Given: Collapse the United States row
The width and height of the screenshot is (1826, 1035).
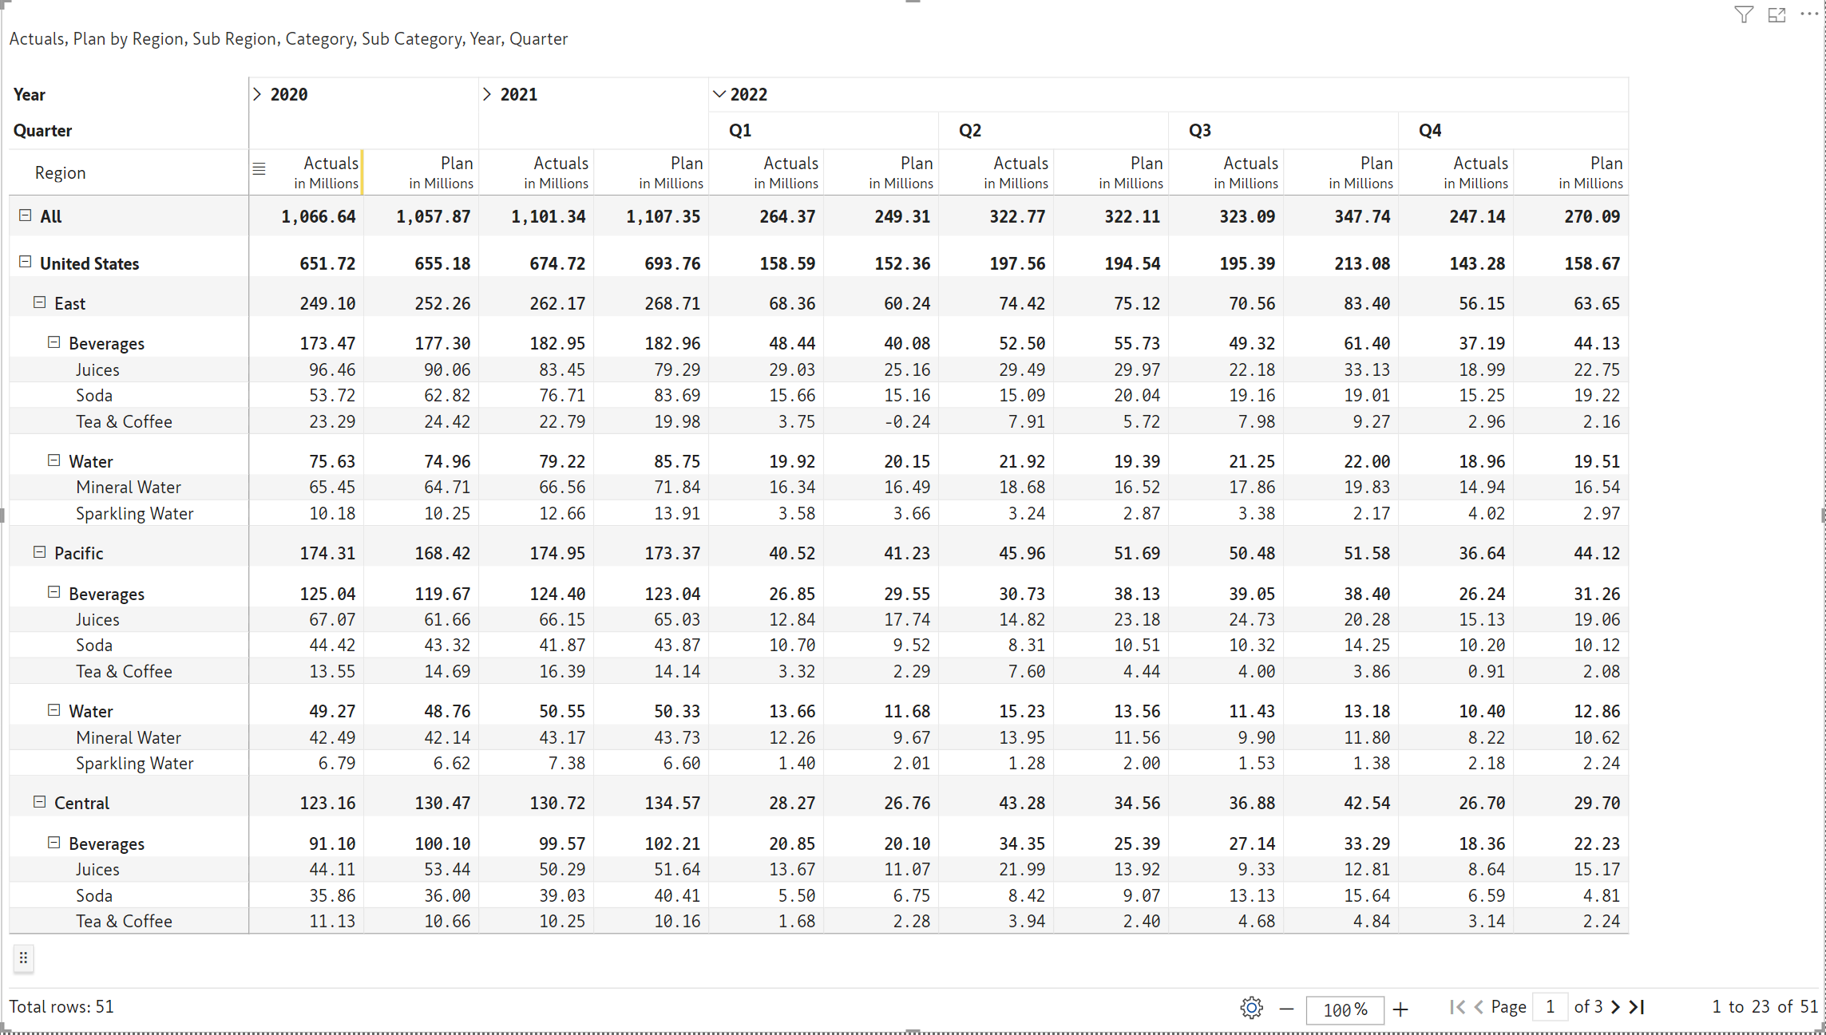Looking at the screenshot, I should (26, 263).
